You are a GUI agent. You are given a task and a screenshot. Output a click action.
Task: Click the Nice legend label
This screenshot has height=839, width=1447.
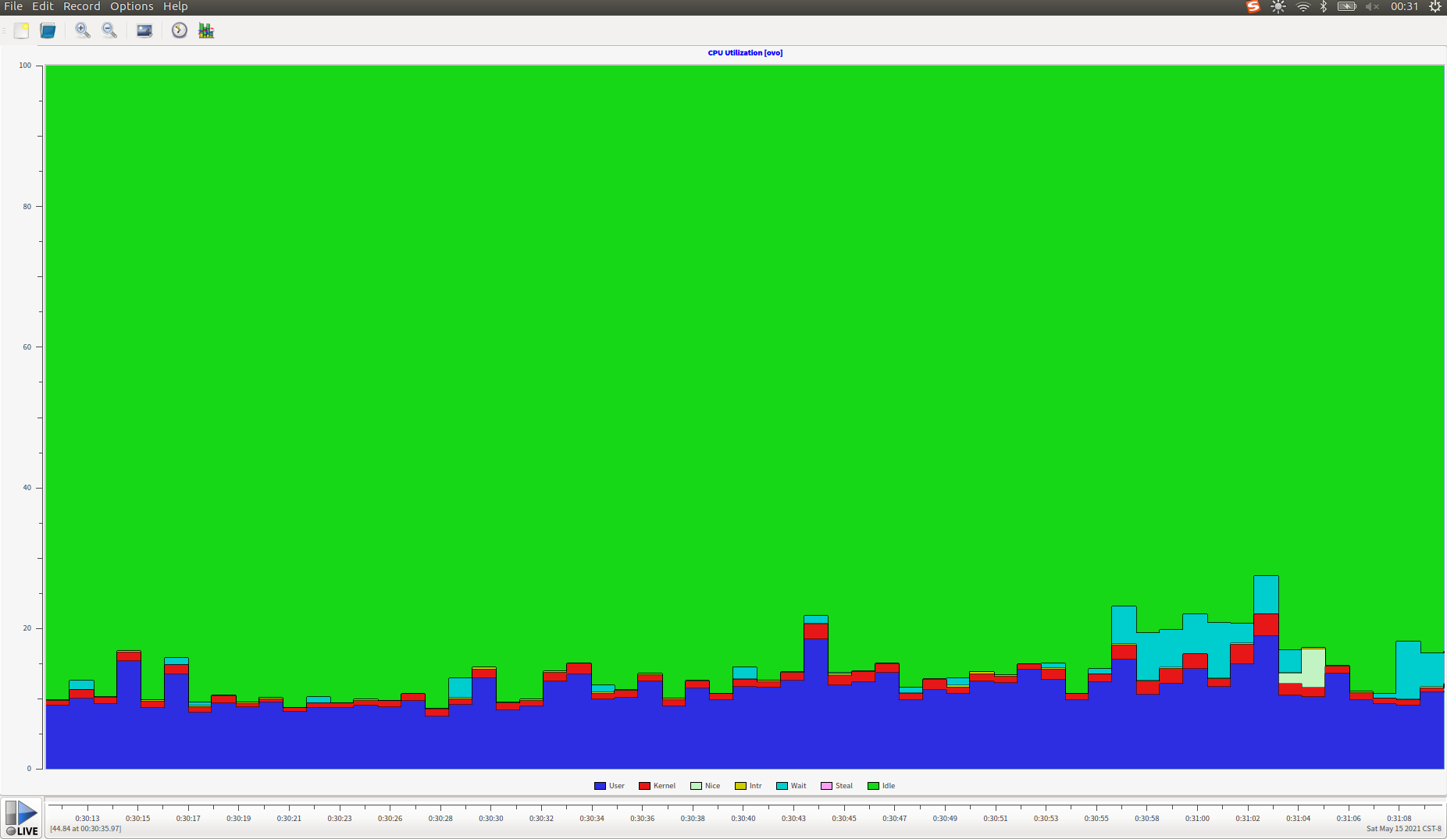[712, 786]
